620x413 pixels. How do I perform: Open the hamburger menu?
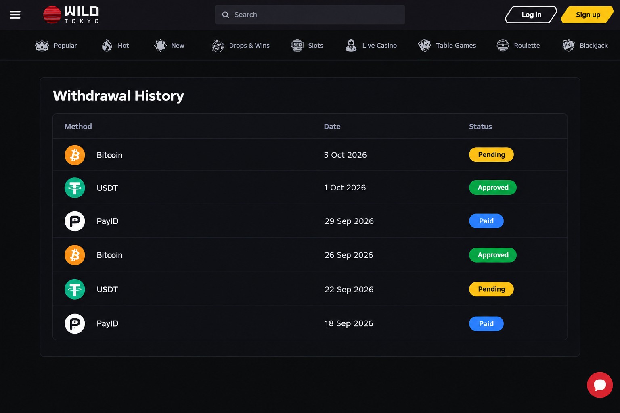[15, 15]
